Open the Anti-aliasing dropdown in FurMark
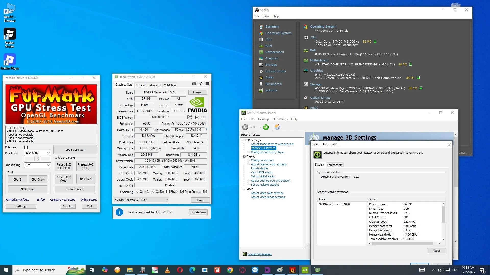This screenshot has width=490, height=275. [x=37, y=165]
